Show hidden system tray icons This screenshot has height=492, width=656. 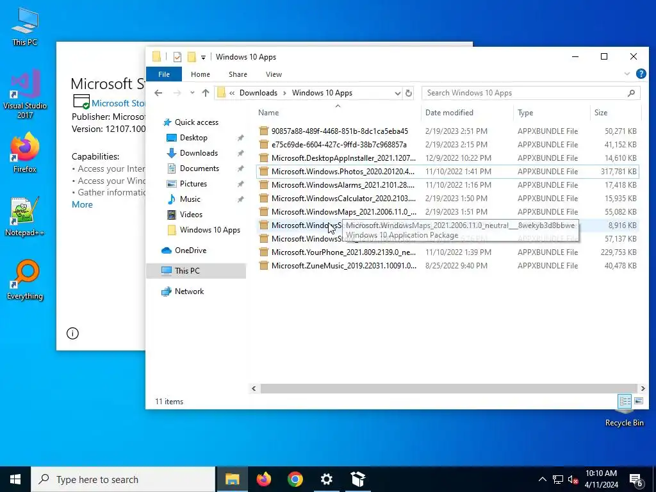click(542, 479)
